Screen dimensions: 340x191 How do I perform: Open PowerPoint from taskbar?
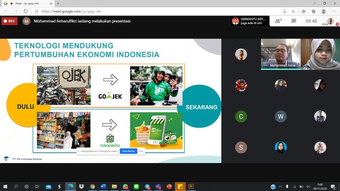[169, 187]
